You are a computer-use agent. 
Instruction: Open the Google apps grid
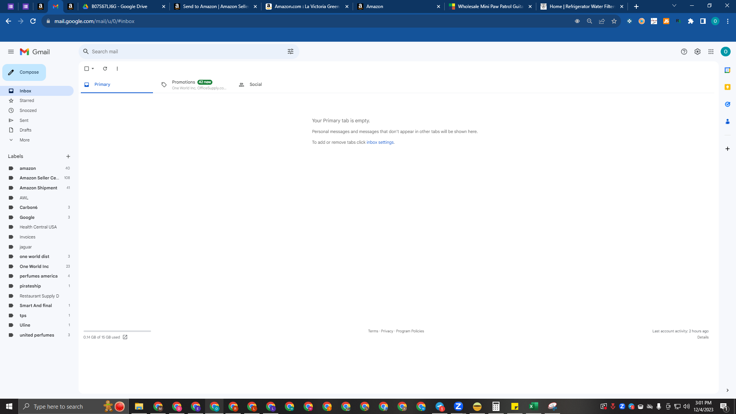pos(711,52)
